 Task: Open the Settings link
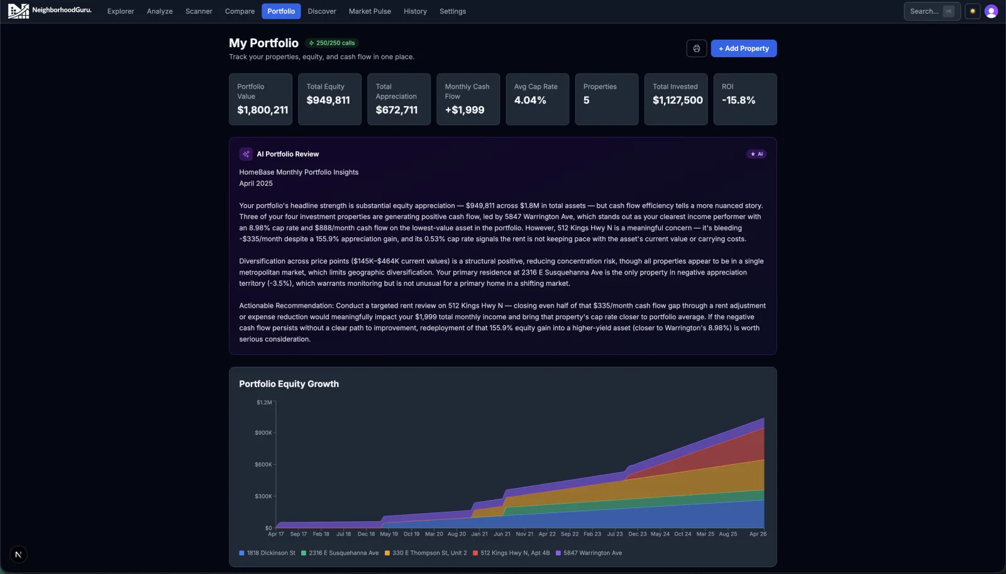pos(452,11)
